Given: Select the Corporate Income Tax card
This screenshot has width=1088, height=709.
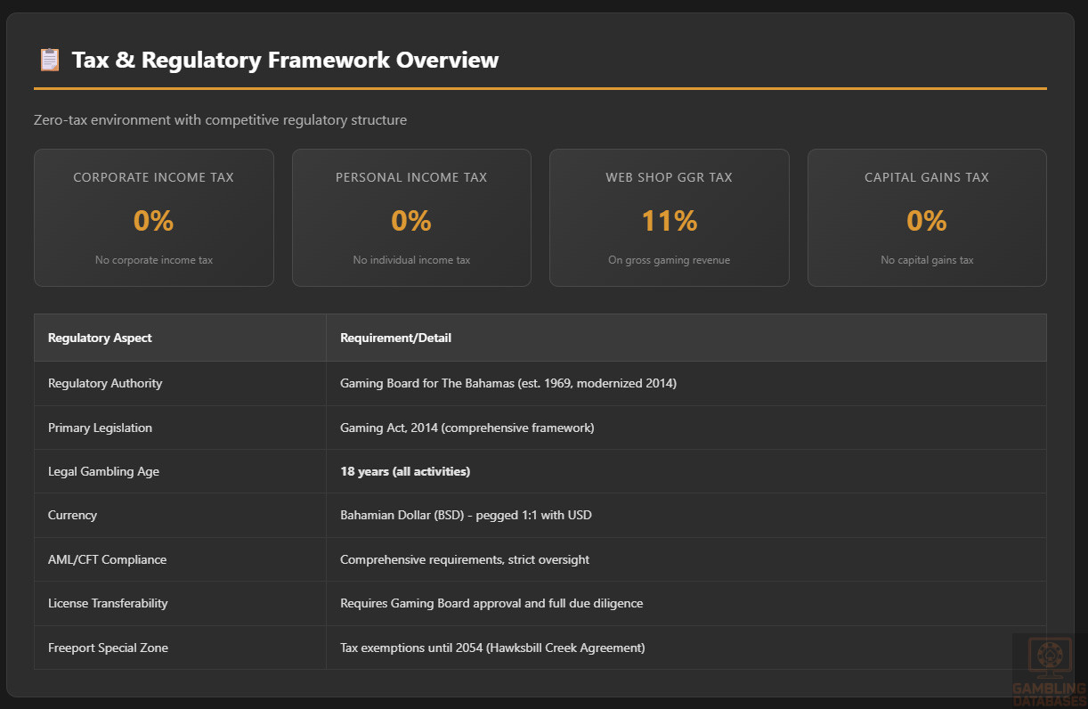Looking at the screenshot, I should pyautogui.click(x=153, y=217).
